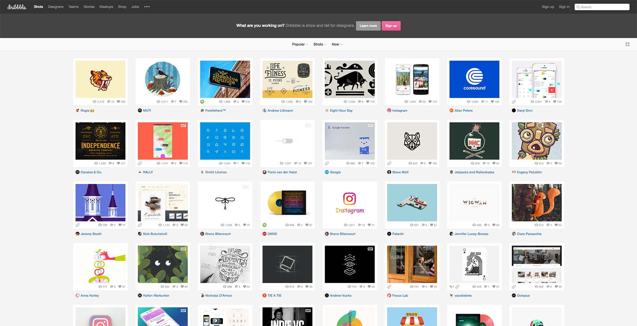Open Forefathers profile link

(x=216, y=111)
